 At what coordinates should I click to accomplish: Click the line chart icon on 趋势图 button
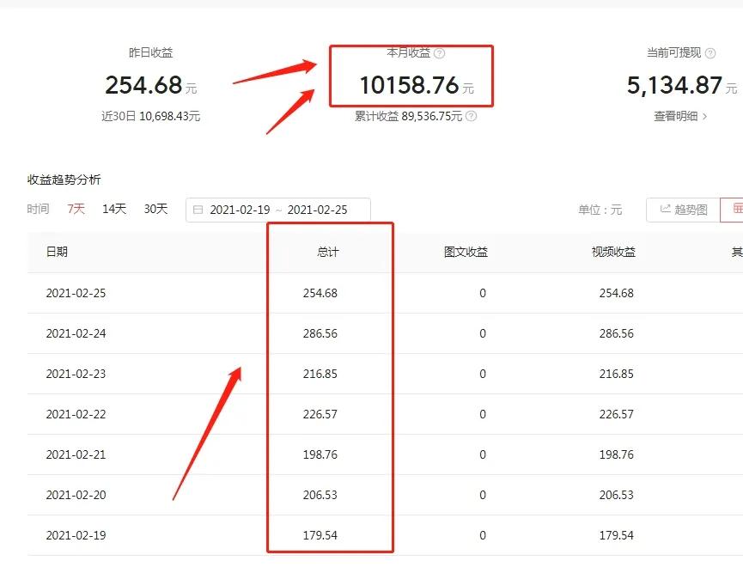click(665, 209)
